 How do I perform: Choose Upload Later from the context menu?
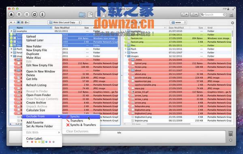(42, 40)
